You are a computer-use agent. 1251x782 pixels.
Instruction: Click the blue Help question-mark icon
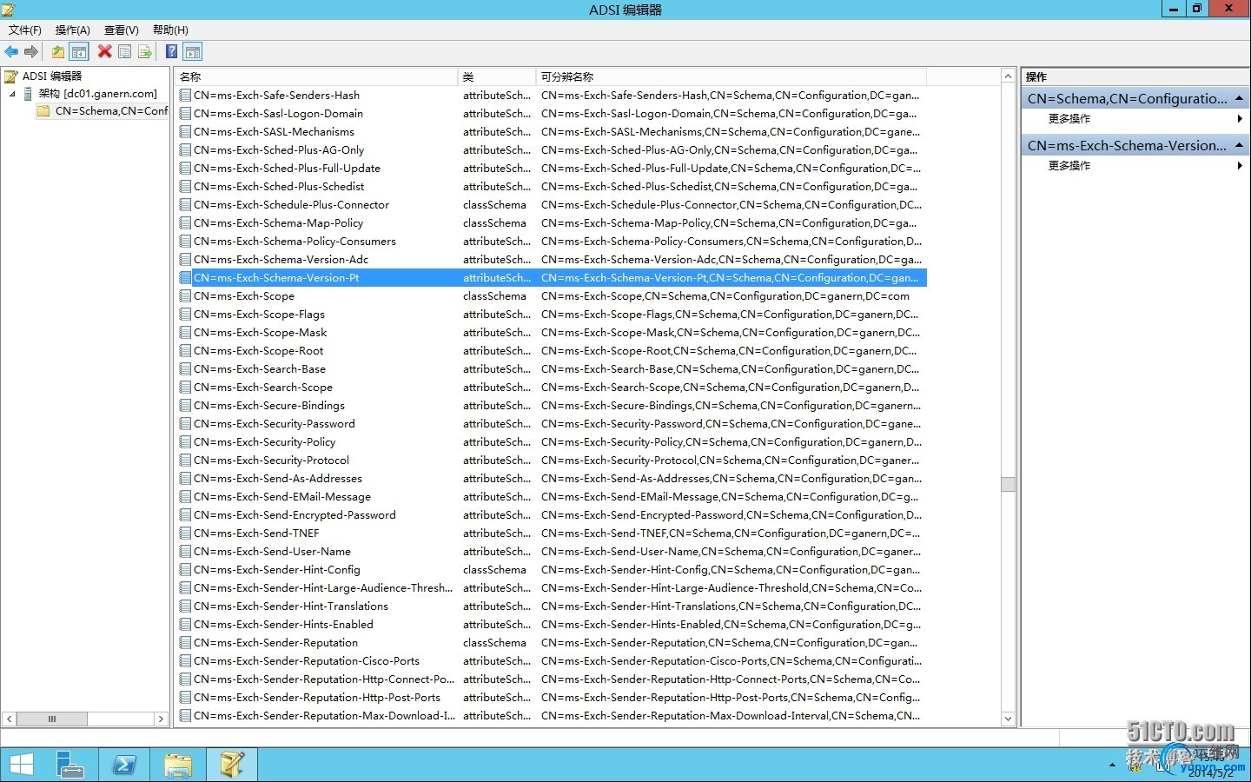coord(171,52)
